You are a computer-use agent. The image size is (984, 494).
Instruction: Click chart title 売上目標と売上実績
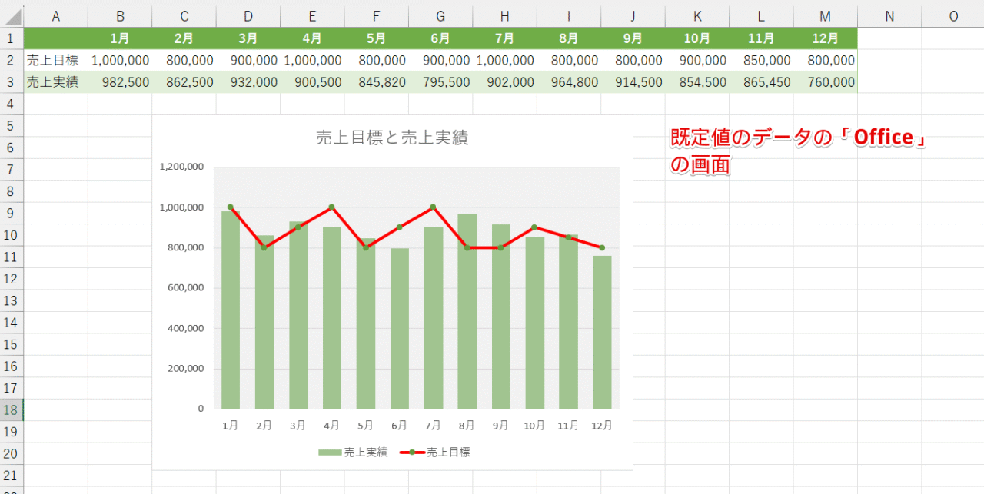392,138
